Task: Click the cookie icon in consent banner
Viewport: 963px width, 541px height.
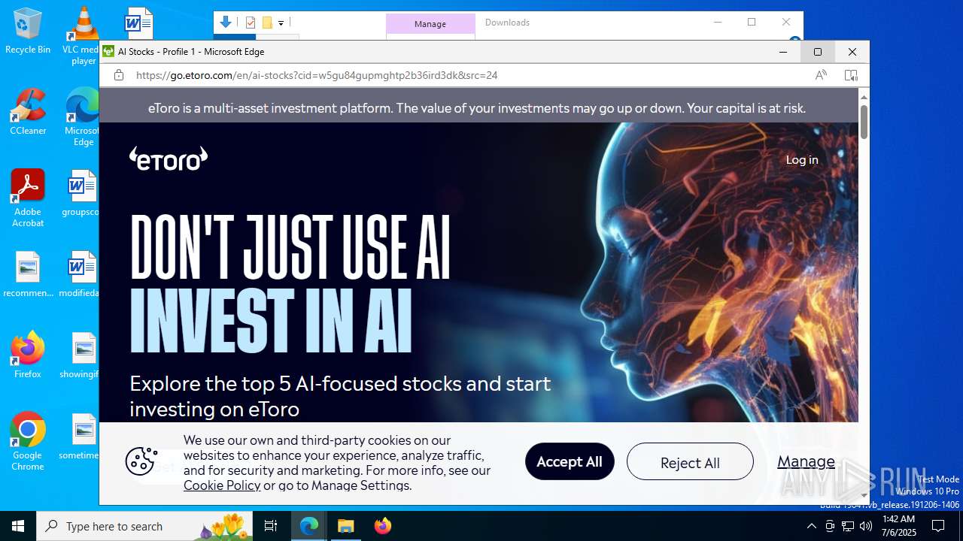Action: pyautogui.click(x=141, y=461)
